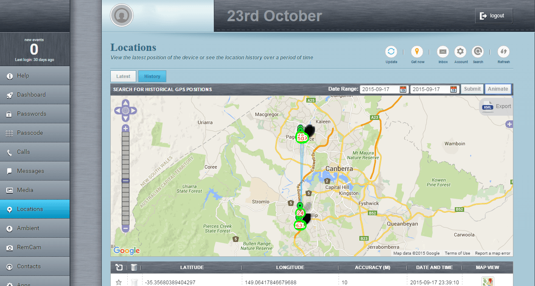Click the longitude value 149.06417846679688
The width and height of the screenshot is (535, 286).
coord(271,282)
